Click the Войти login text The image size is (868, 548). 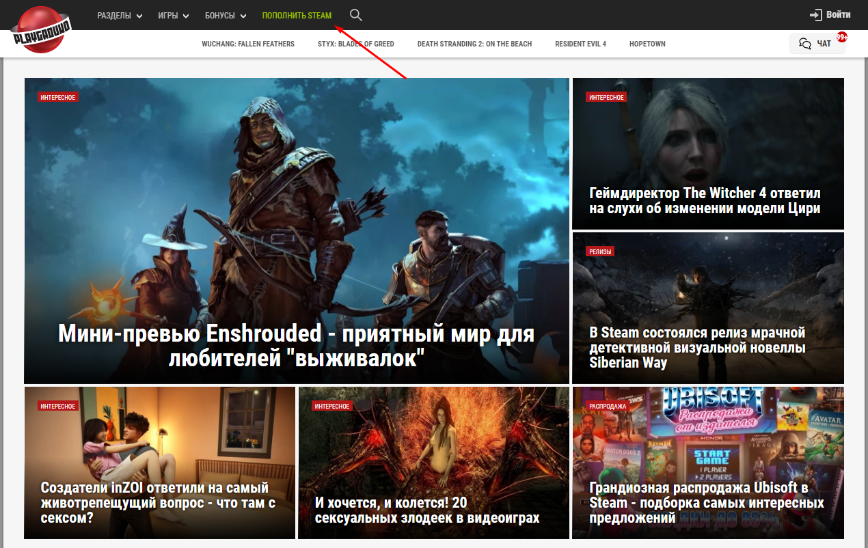[838, 14]
